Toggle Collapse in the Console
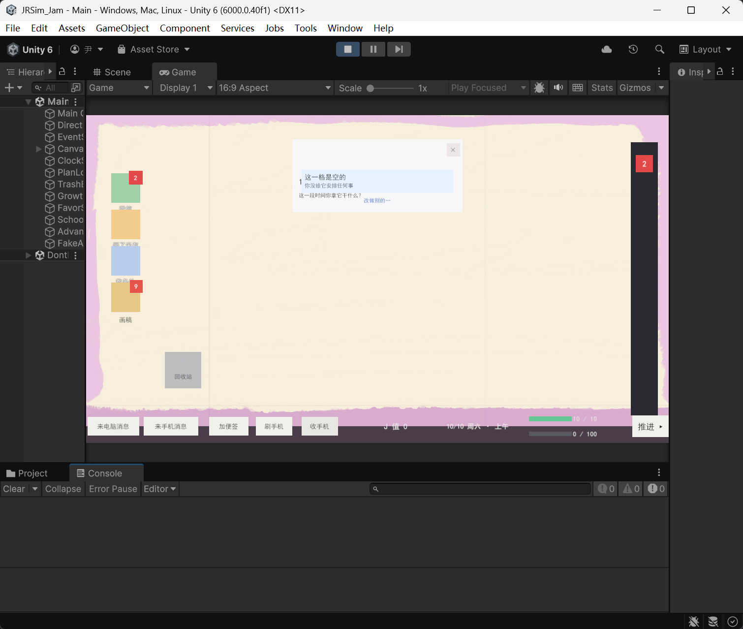 [63, 489]
